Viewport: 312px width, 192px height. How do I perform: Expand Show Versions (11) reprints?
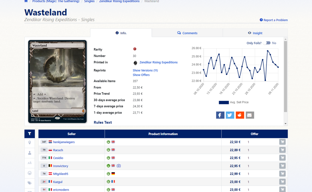pos(145,71)
